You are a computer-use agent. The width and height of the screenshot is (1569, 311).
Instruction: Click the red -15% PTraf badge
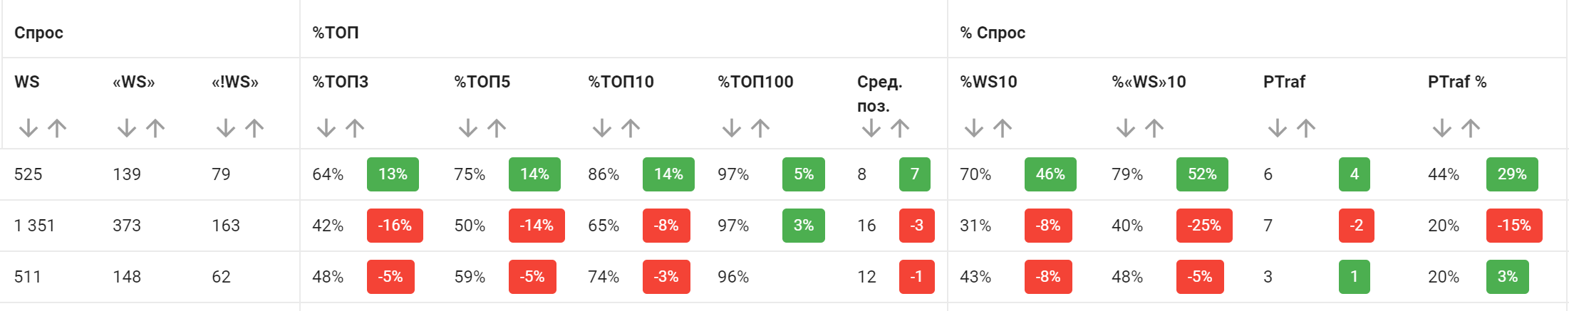(x=1514, y=226)
